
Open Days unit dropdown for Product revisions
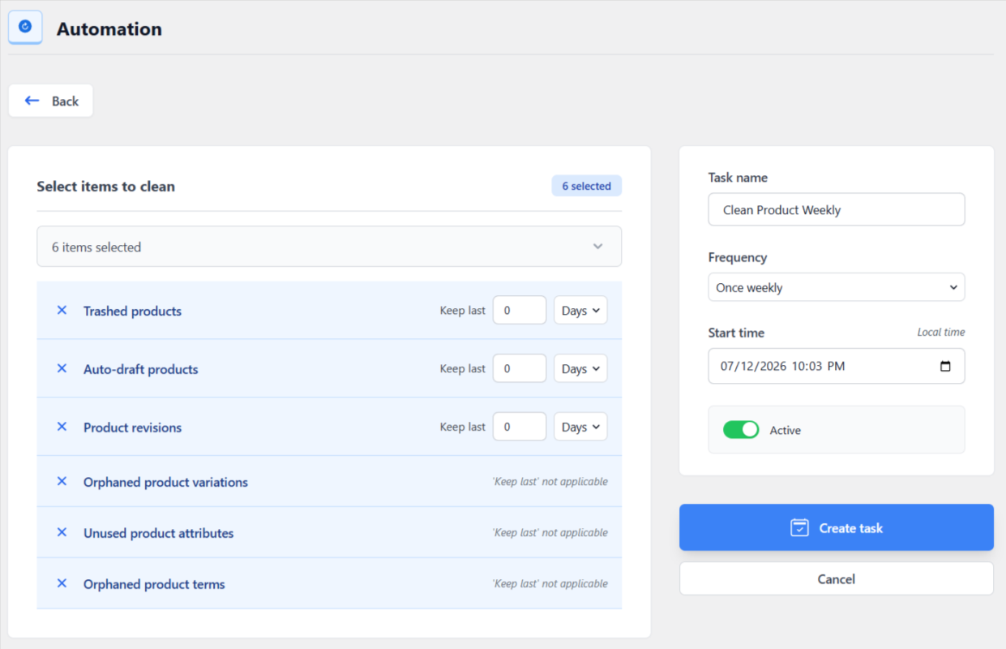[580, 427]
